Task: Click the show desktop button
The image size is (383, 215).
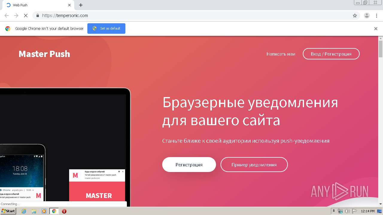Action: coord(380,211)
